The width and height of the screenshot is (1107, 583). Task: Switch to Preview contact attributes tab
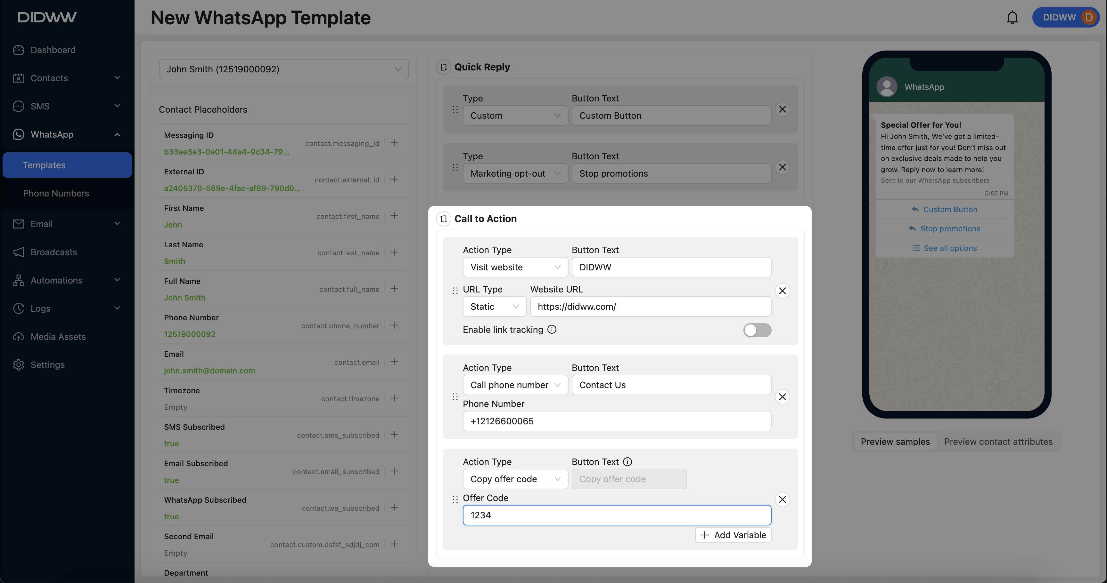click(x=998, y=442)
